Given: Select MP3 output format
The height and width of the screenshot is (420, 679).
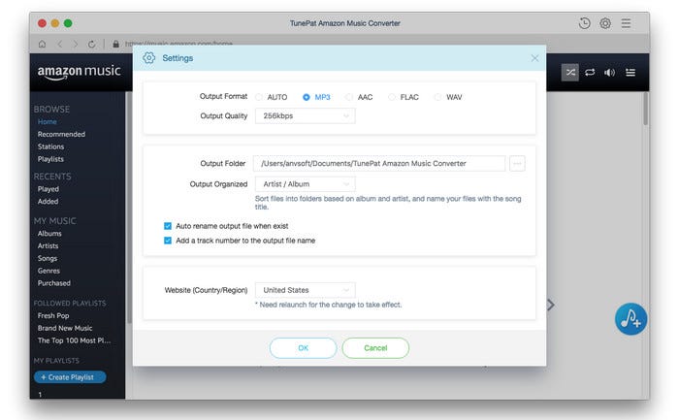Looking at the screenshot, I should click(307, 97).
